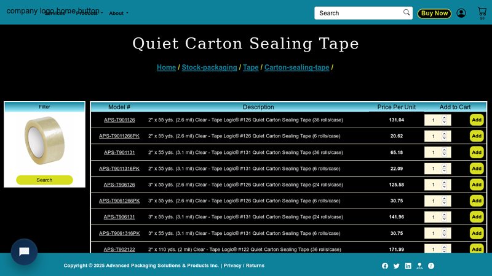
Task: Click quantity stepper for APS-T901126
Action: click(437, 120)
